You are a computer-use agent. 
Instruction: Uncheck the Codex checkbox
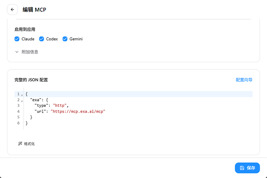coord(41,39)
